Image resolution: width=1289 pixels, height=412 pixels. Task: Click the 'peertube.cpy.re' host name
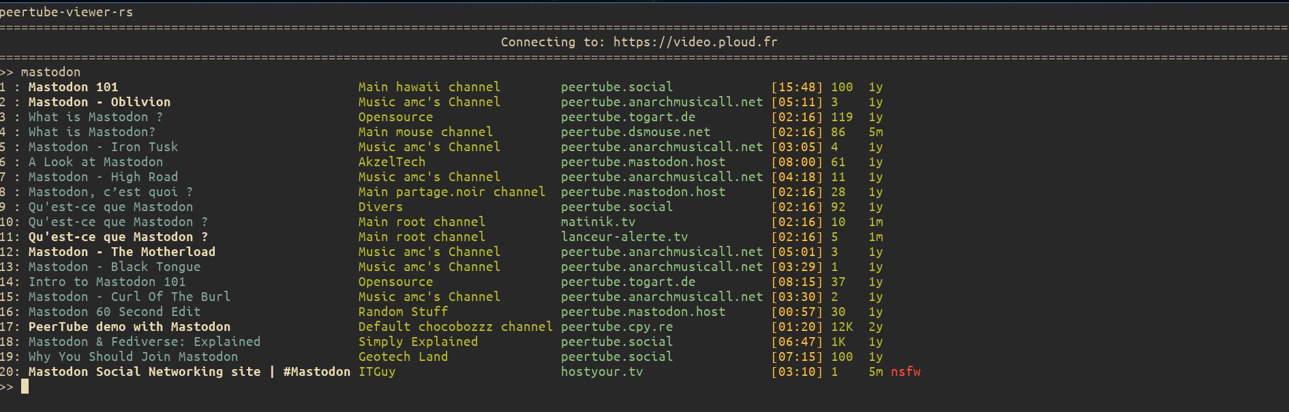tap(617, 327)
